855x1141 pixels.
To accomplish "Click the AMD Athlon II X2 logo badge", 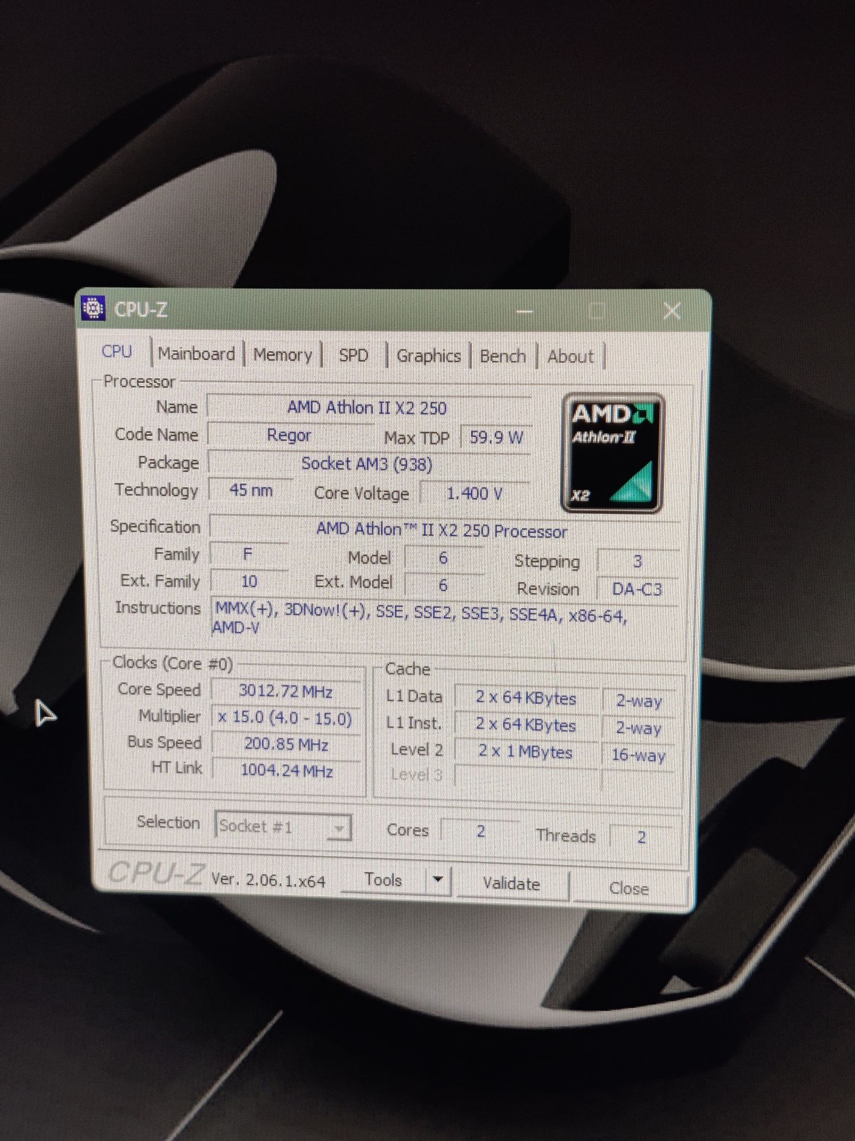I will coord(612,453).
